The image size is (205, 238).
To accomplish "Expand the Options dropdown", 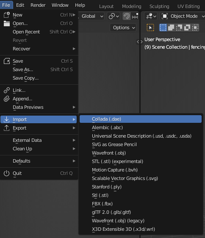I will (123, 28).
